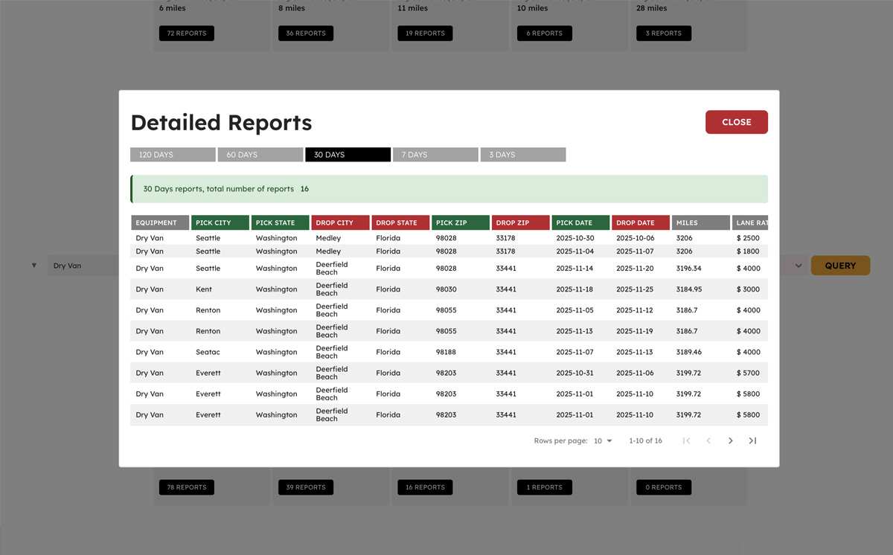893x555 pixels.
Task: Go to next page of reports
Action: point(730,441)
